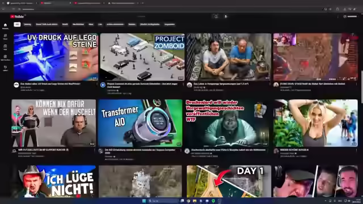Click the green shield icon in the taskbar
Image resolution: width=363 pixels, height=204 pixels.
(x=213, y=201)
